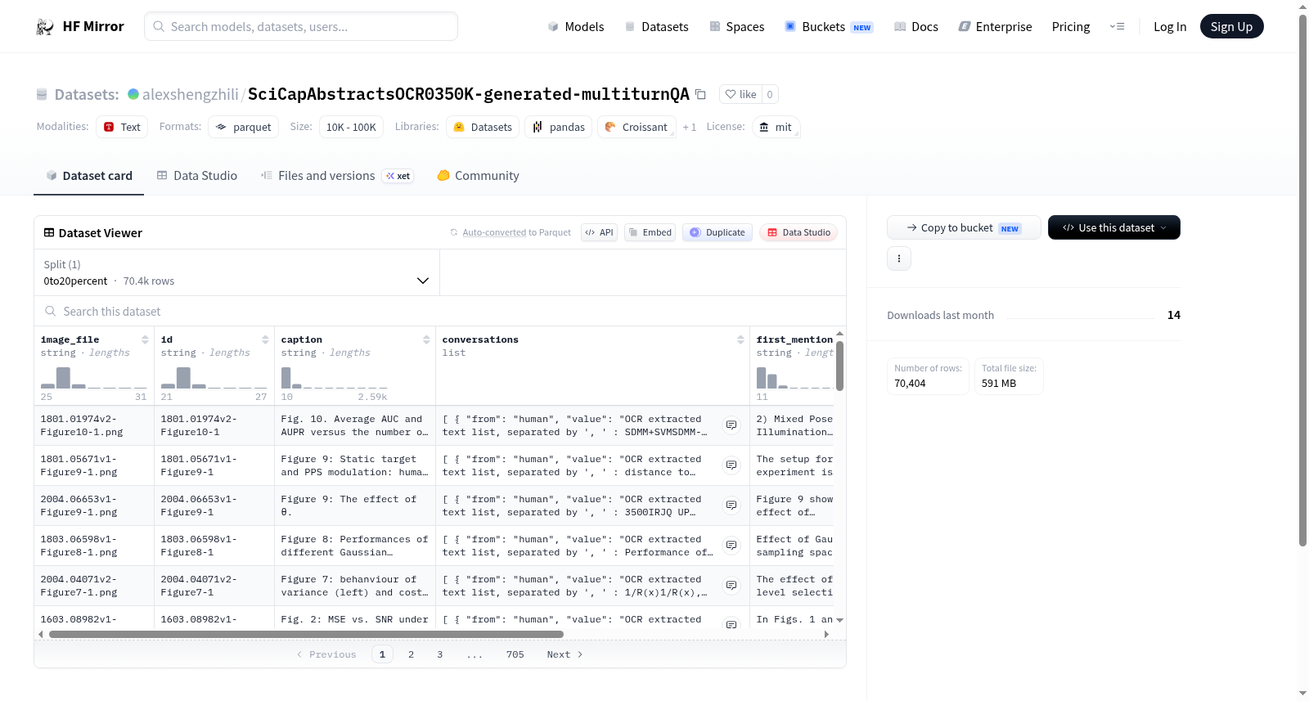Click the Embed button

pyautogui.click(x=650, y=232)
